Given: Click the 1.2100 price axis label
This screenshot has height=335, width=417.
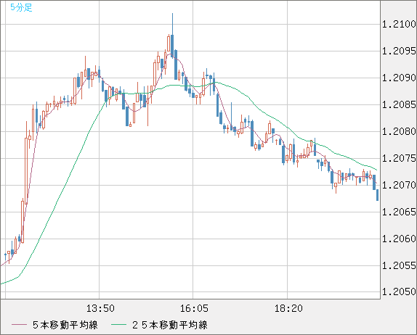Looking at the screenshot, I should click(x=399, y=24).
